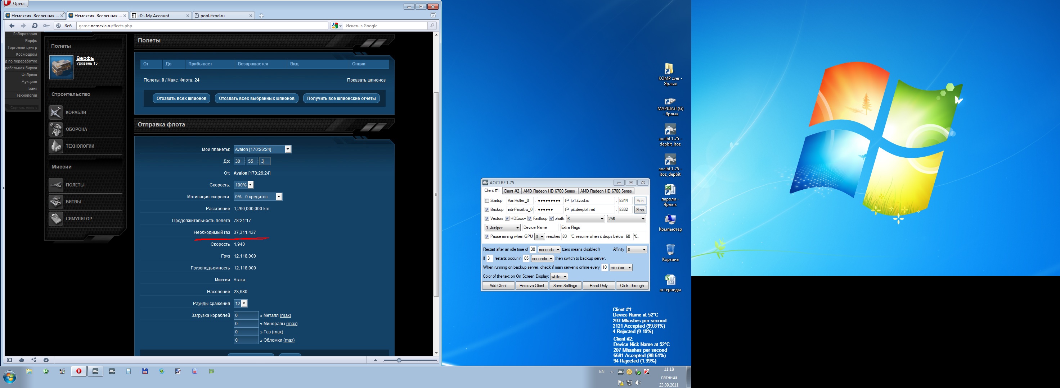Switch to first AMD Radeon HD 6700 tab
This screenshot has width=1060, height=388.
click(x=549, y=191)
